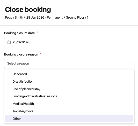Pick the highlighted 'Other' option
Image resolution: width=138 pixels, height=126 pixels.
tap(69, 119)
